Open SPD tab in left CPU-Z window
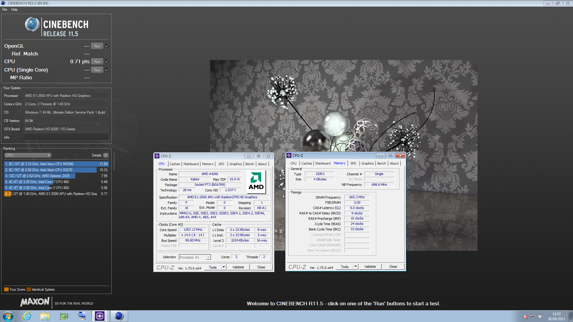The width and height of the screenshot is (573, 322). click(221, 164)
